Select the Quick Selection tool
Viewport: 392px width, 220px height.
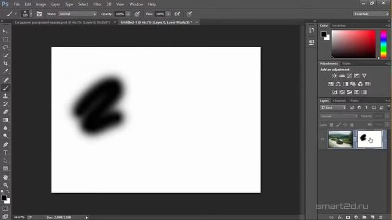click(6, 55)
